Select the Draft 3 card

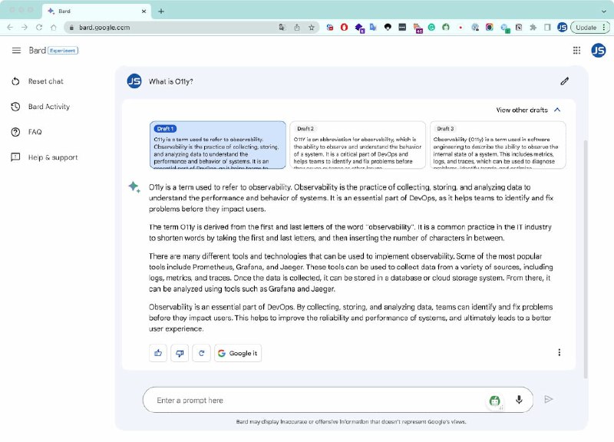pos(497,144)
